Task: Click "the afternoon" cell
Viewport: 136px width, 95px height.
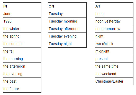Action: 22,66
